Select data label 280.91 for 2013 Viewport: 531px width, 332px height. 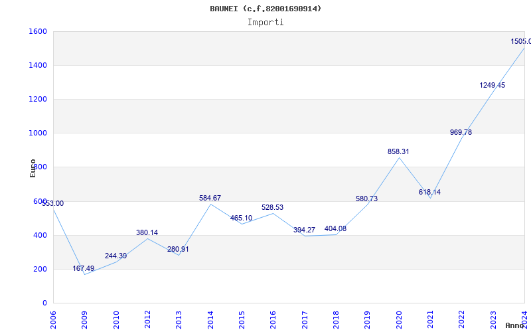click(178, 250)
